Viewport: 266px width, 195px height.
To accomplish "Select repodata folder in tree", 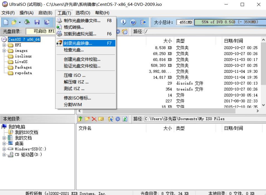I will click(23, 73).
